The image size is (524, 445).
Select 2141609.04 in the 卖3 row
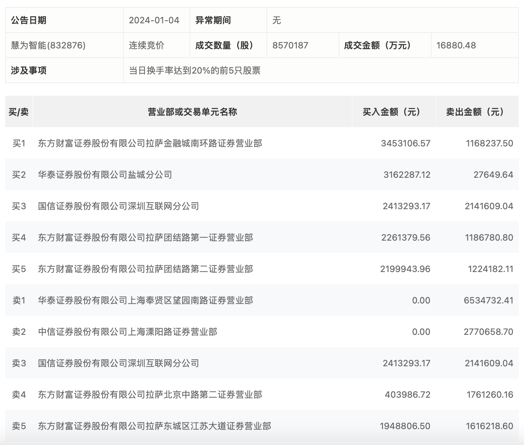click(x=489, y=363)
